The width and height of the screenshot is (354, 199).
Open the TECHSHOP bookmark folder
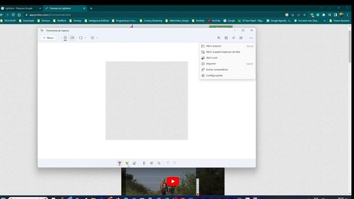[x=8, y=21]
